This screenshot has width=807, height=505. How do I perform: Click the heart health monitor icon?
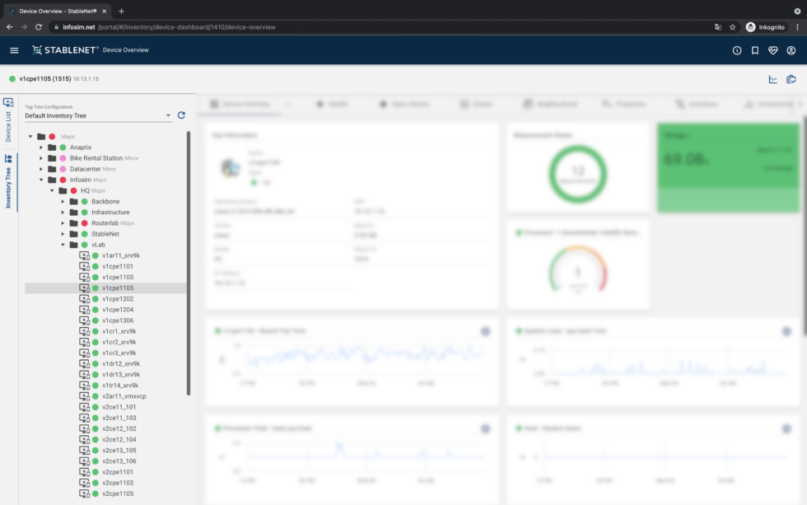point(773,50)
